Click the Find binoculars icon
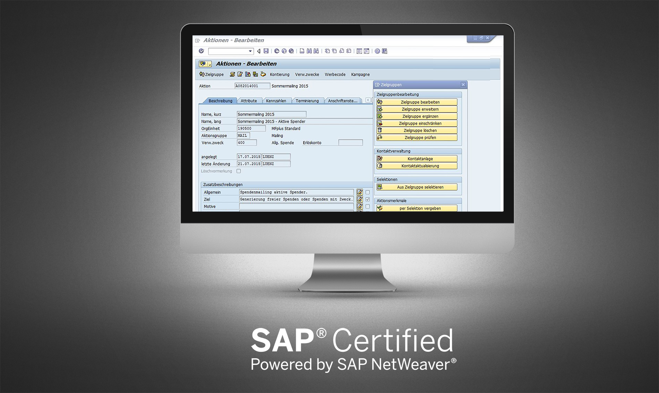The width and height of the screenshot is (659, 393). click(309, 51)
